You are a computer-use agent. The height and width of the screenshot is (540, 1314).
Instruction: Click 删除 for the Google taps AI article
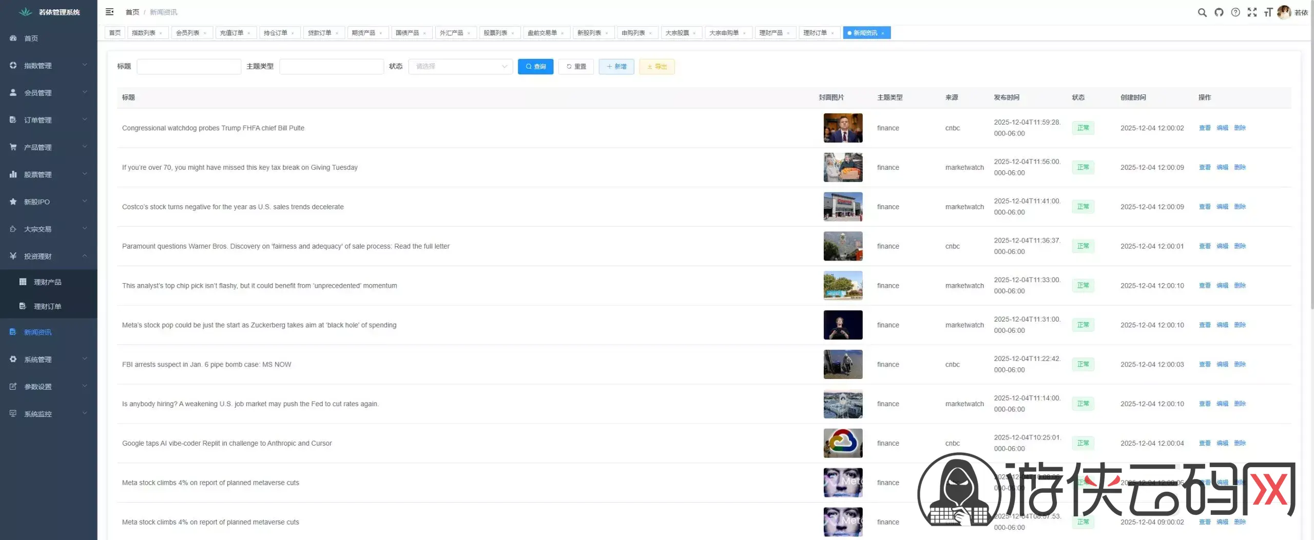(1240, 443)
